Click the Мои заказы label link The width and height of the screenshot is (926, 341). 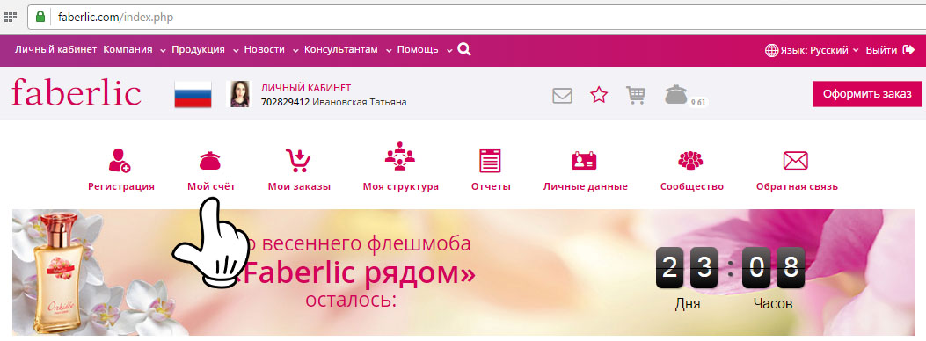(x=299, y=187)
